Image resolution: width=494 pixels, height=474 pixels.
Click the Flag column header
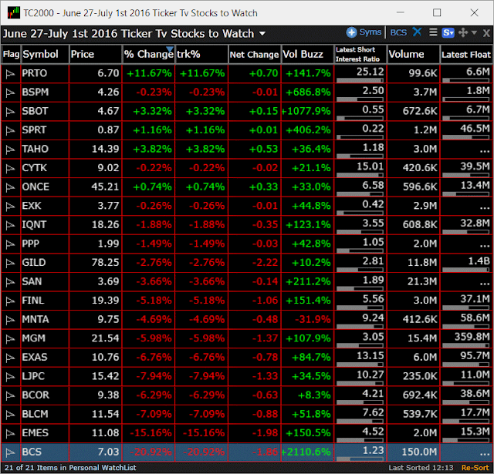coord(11,55)
